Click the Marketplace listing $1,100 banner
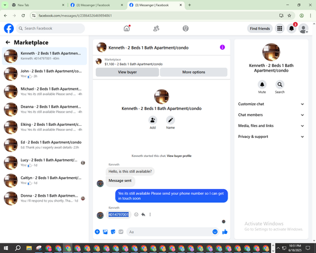This screenshot has width=316, height=253. click(162, 62)
